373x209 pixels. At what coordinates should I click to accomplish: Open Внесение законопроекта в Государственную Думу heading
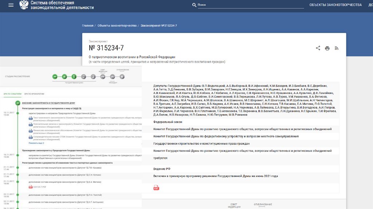[x=48, y=103]
